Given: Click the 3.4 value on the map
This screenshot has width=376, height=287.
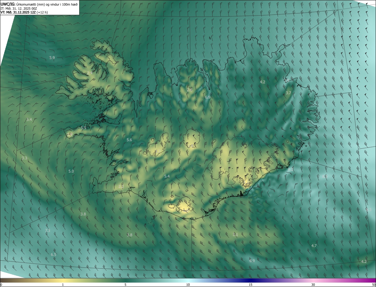Looking at the screenshot, I should coord(29,119).
